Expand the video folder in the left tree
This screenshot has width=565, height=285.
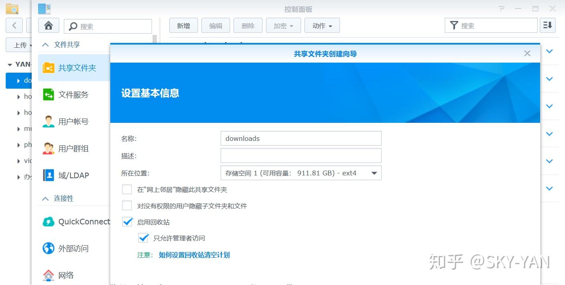coord(18,161)
